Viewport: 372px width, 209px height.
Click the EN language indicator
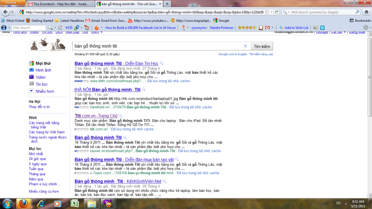click(338, 203)
